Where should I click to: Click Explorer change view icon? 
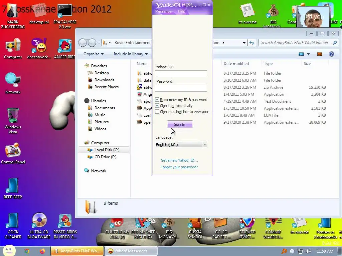(x=301, y=54)
